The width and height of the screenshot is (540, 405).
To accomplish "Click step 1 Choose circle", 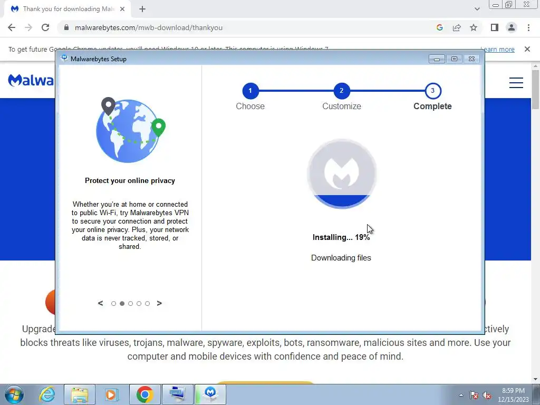I will pyautogui.click(x=250, y=91).
